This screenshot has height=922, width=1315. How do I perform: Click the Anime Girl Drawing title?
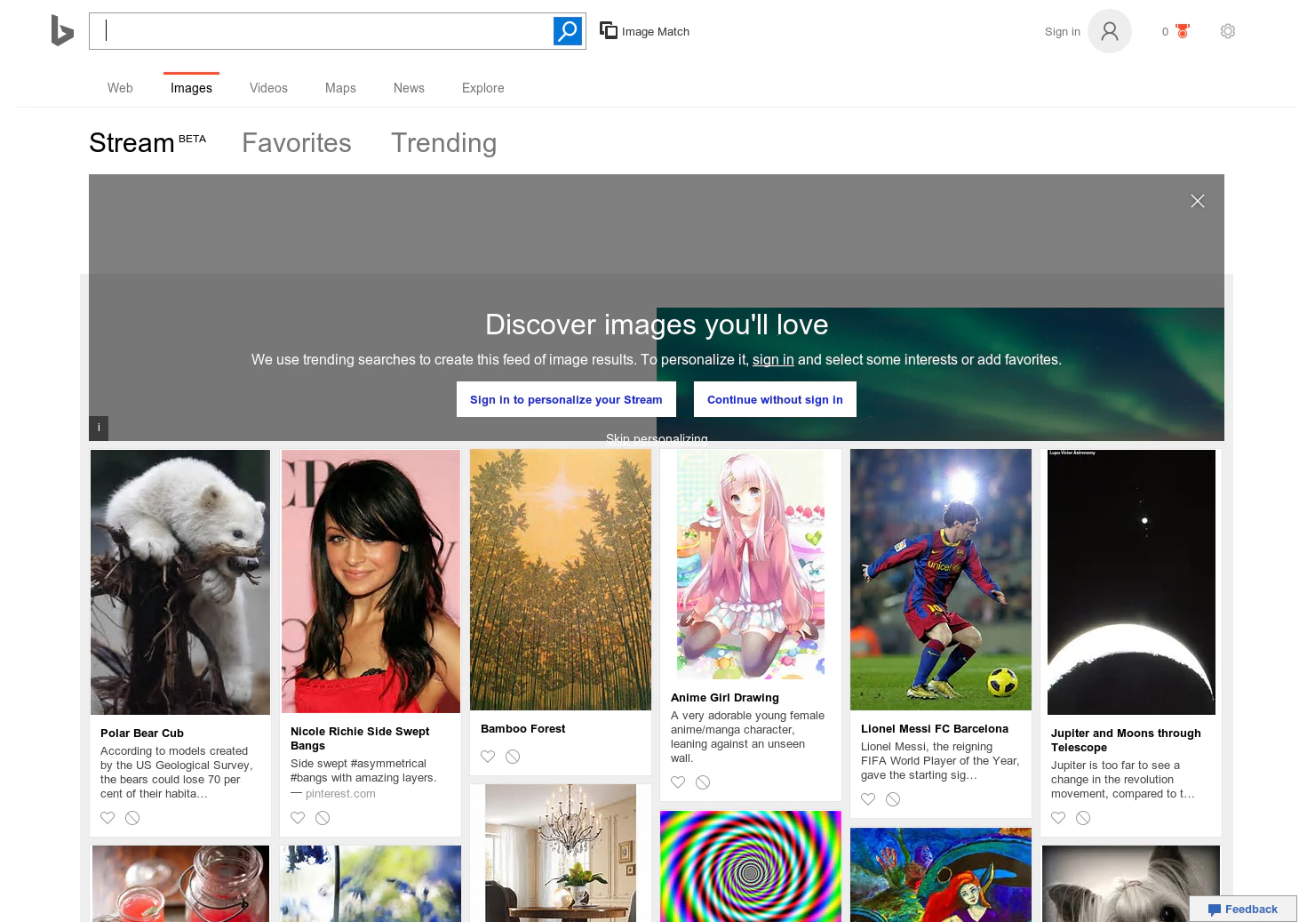coord(725,698)
